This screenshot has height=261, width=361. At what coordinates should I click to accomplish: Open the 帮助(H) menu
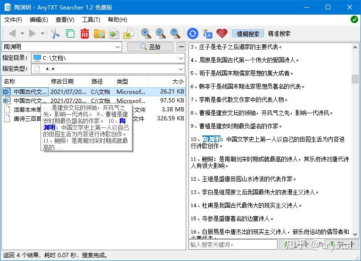pos(117,20)
